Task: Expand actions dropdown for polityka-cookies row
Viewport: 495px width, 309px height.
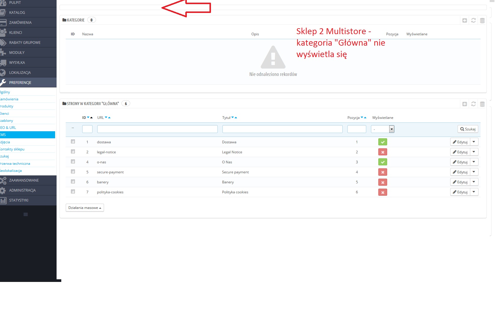Action: click(474, 192)
